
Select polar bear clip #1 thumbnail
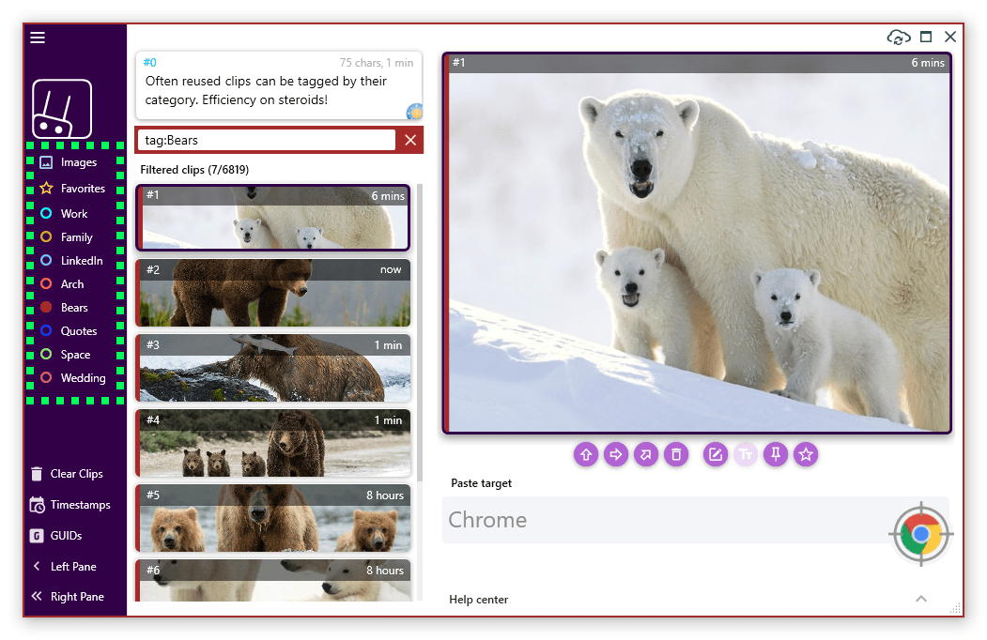[272, 218]
